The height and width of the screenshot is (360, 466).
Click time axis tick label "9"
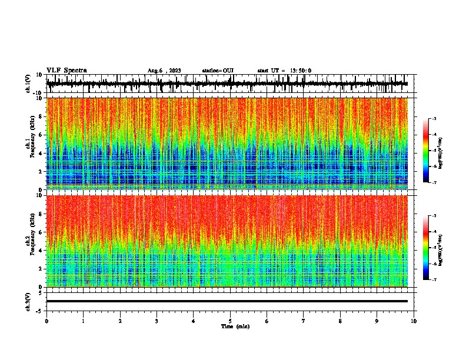click(377, 321)
